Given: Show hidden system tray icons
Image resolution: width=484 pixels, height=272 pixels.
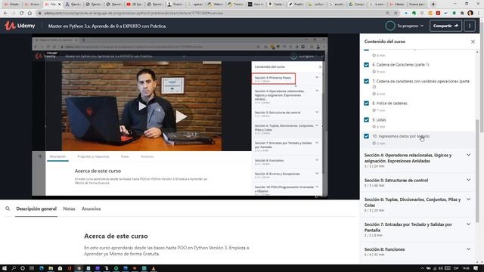Looking at the screenshot, I should [x=422, y=268].
